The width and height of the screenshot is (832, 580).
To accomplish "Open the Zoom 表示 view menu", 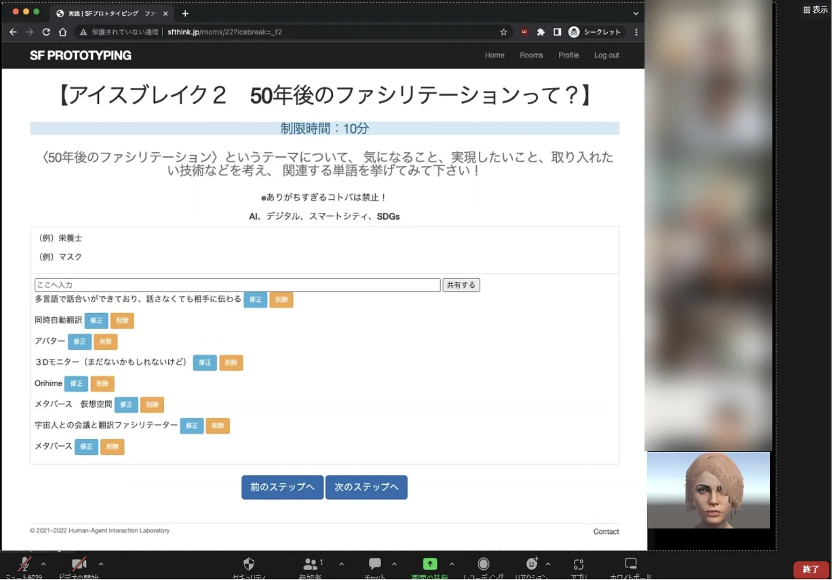I will 815,10.
